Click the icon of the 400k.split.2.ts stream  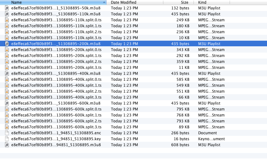click(x=7, y=91)
